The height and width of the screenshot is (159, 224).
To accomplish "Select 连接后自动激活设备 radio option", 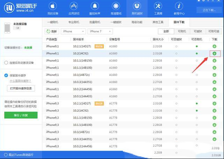I will [x=6, y=63].
